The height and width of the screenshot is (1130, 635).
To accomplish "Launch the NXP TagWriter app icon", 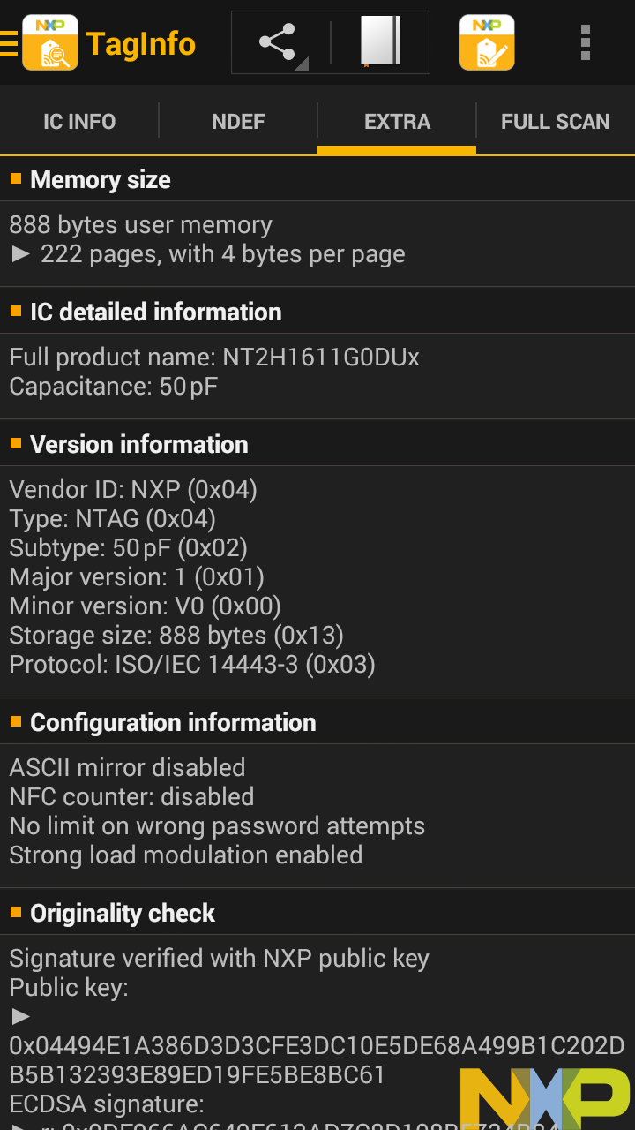I will point(487,42).
